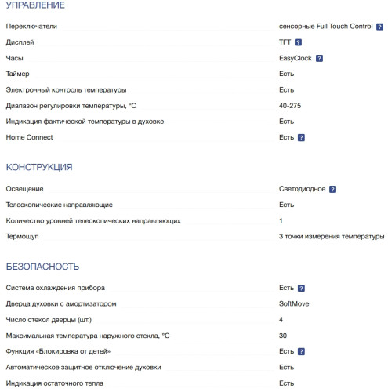Click help icon for Система охлаждения прибора
This screenshot has width=388, height=392.
click(x=301, y=288)
